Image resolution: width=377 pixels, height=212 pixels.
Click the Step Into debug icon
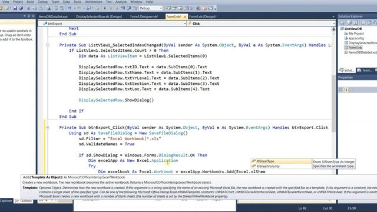click(x=123, y=8)
